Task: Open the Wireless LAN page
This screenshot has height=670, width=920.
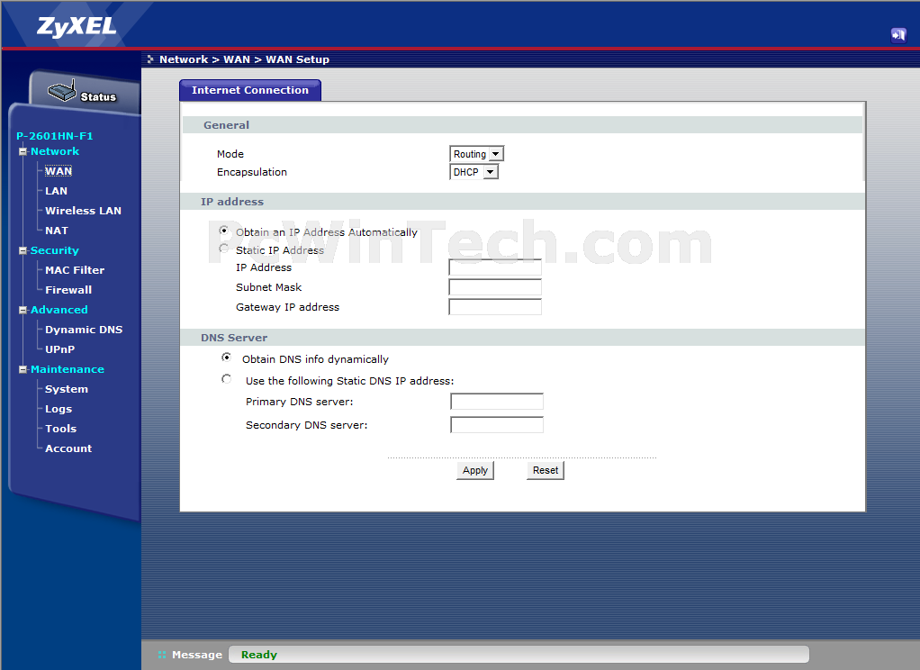Action: pyautogui.click(x=83, y=211)
